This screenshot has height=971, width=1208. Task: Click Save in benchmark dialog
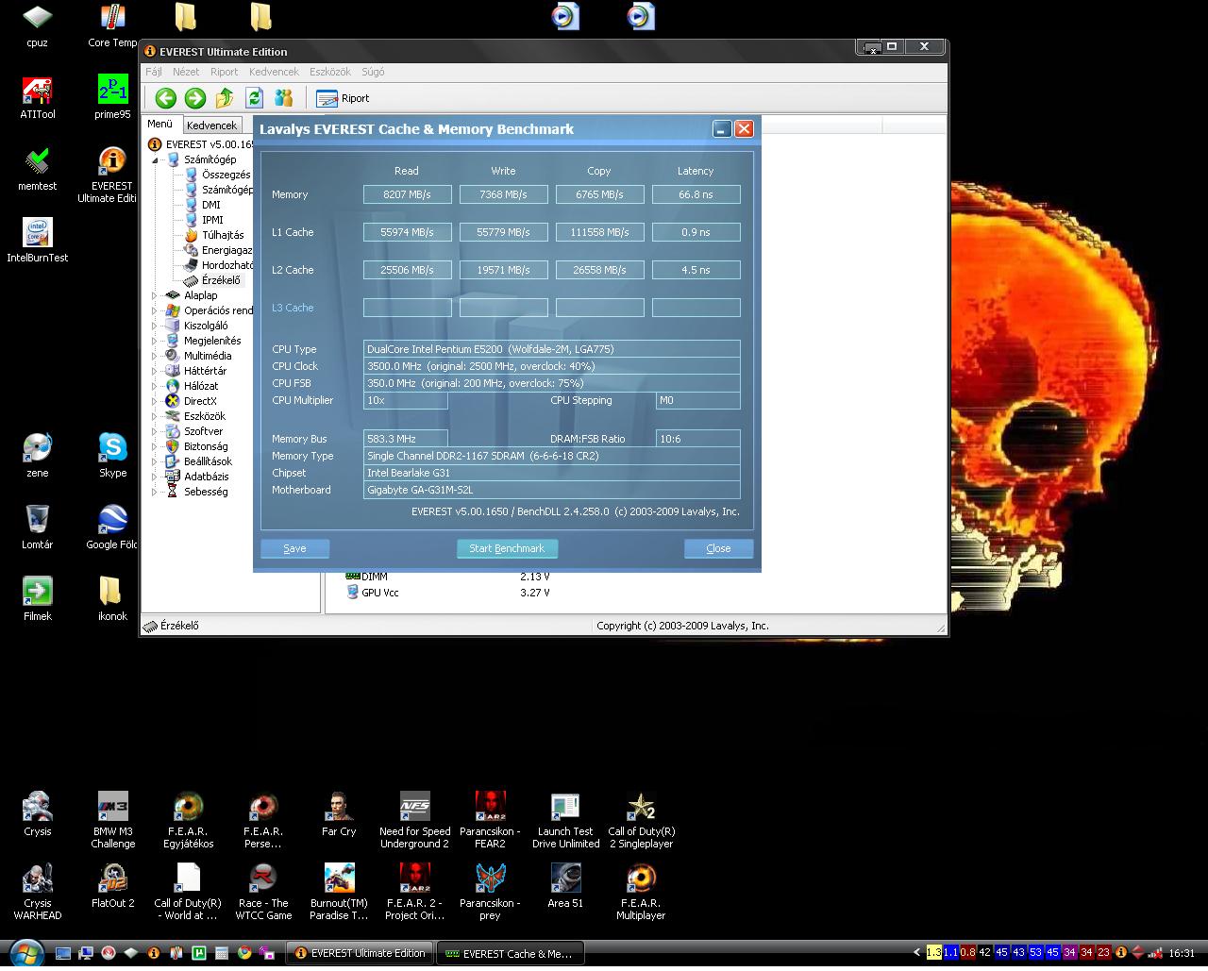tap(294, 548)
